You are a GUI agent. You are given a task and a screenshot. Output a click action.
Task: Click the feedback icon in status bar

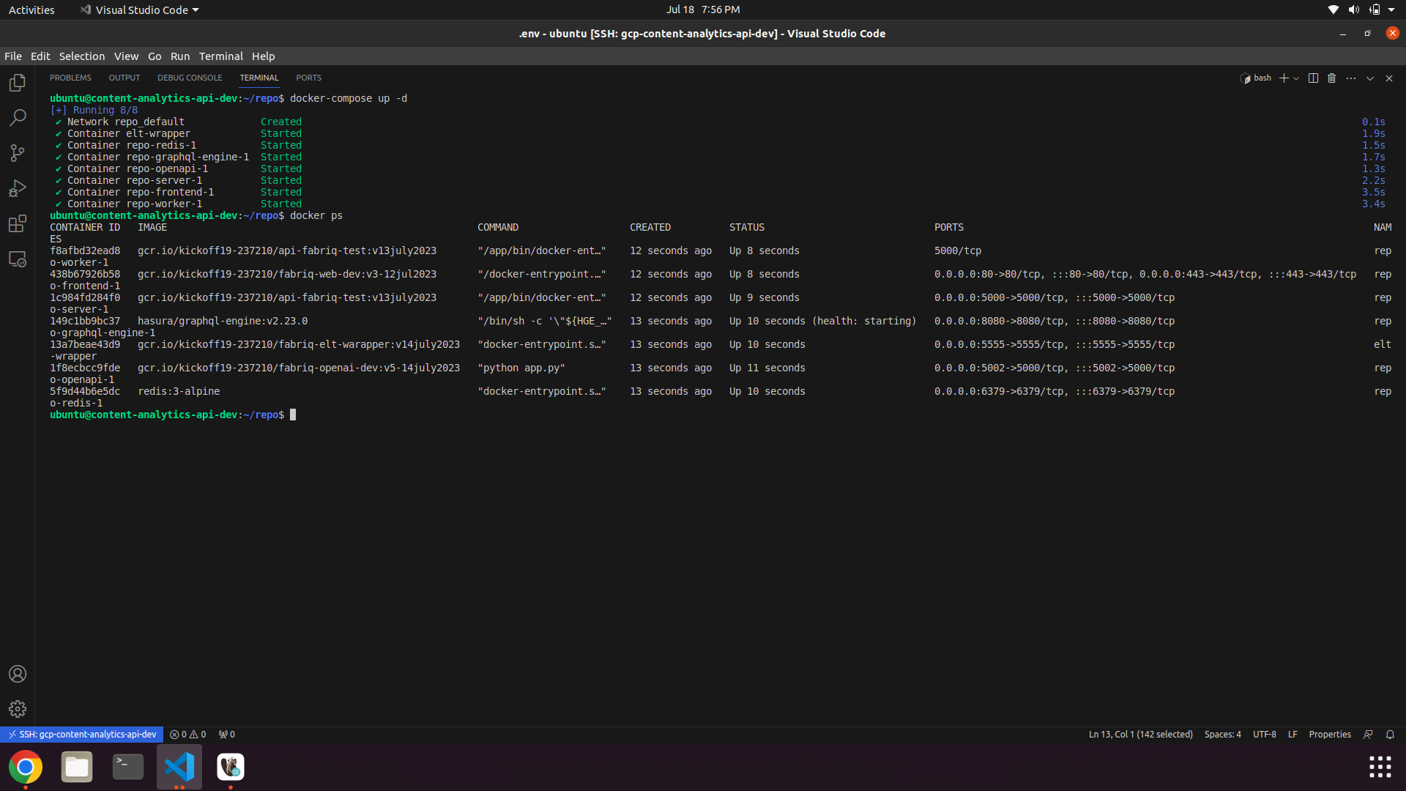pos(1368,735)
